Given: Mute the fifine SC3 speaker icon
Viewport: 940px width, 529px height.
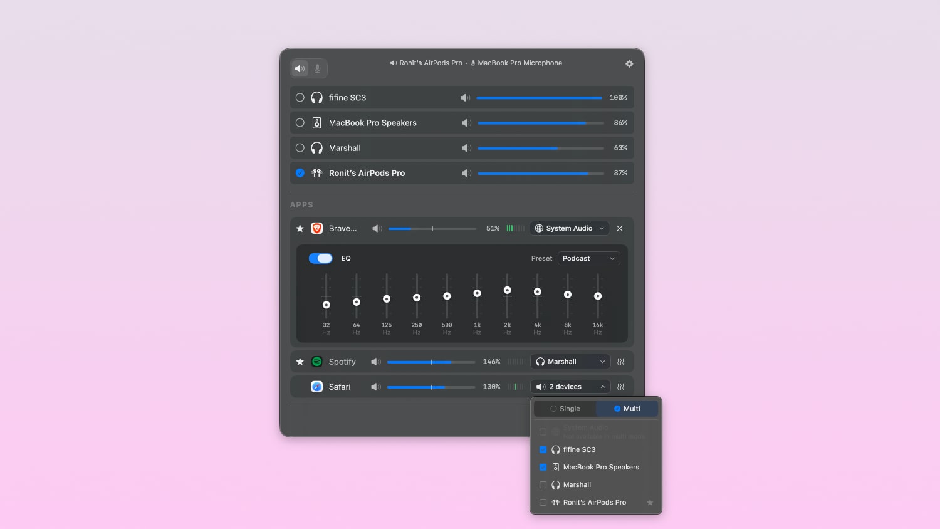Looking at the screenshot, I should [x=465, y=98].
